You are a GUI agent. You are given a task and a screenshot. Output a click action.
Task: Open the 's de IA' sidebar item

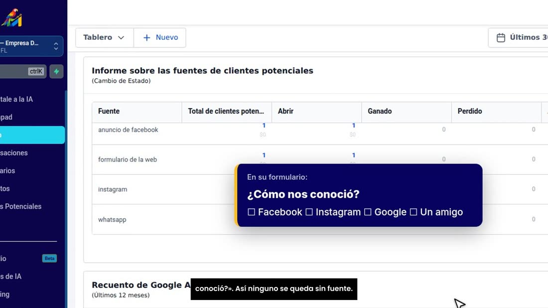coord(11,276)
